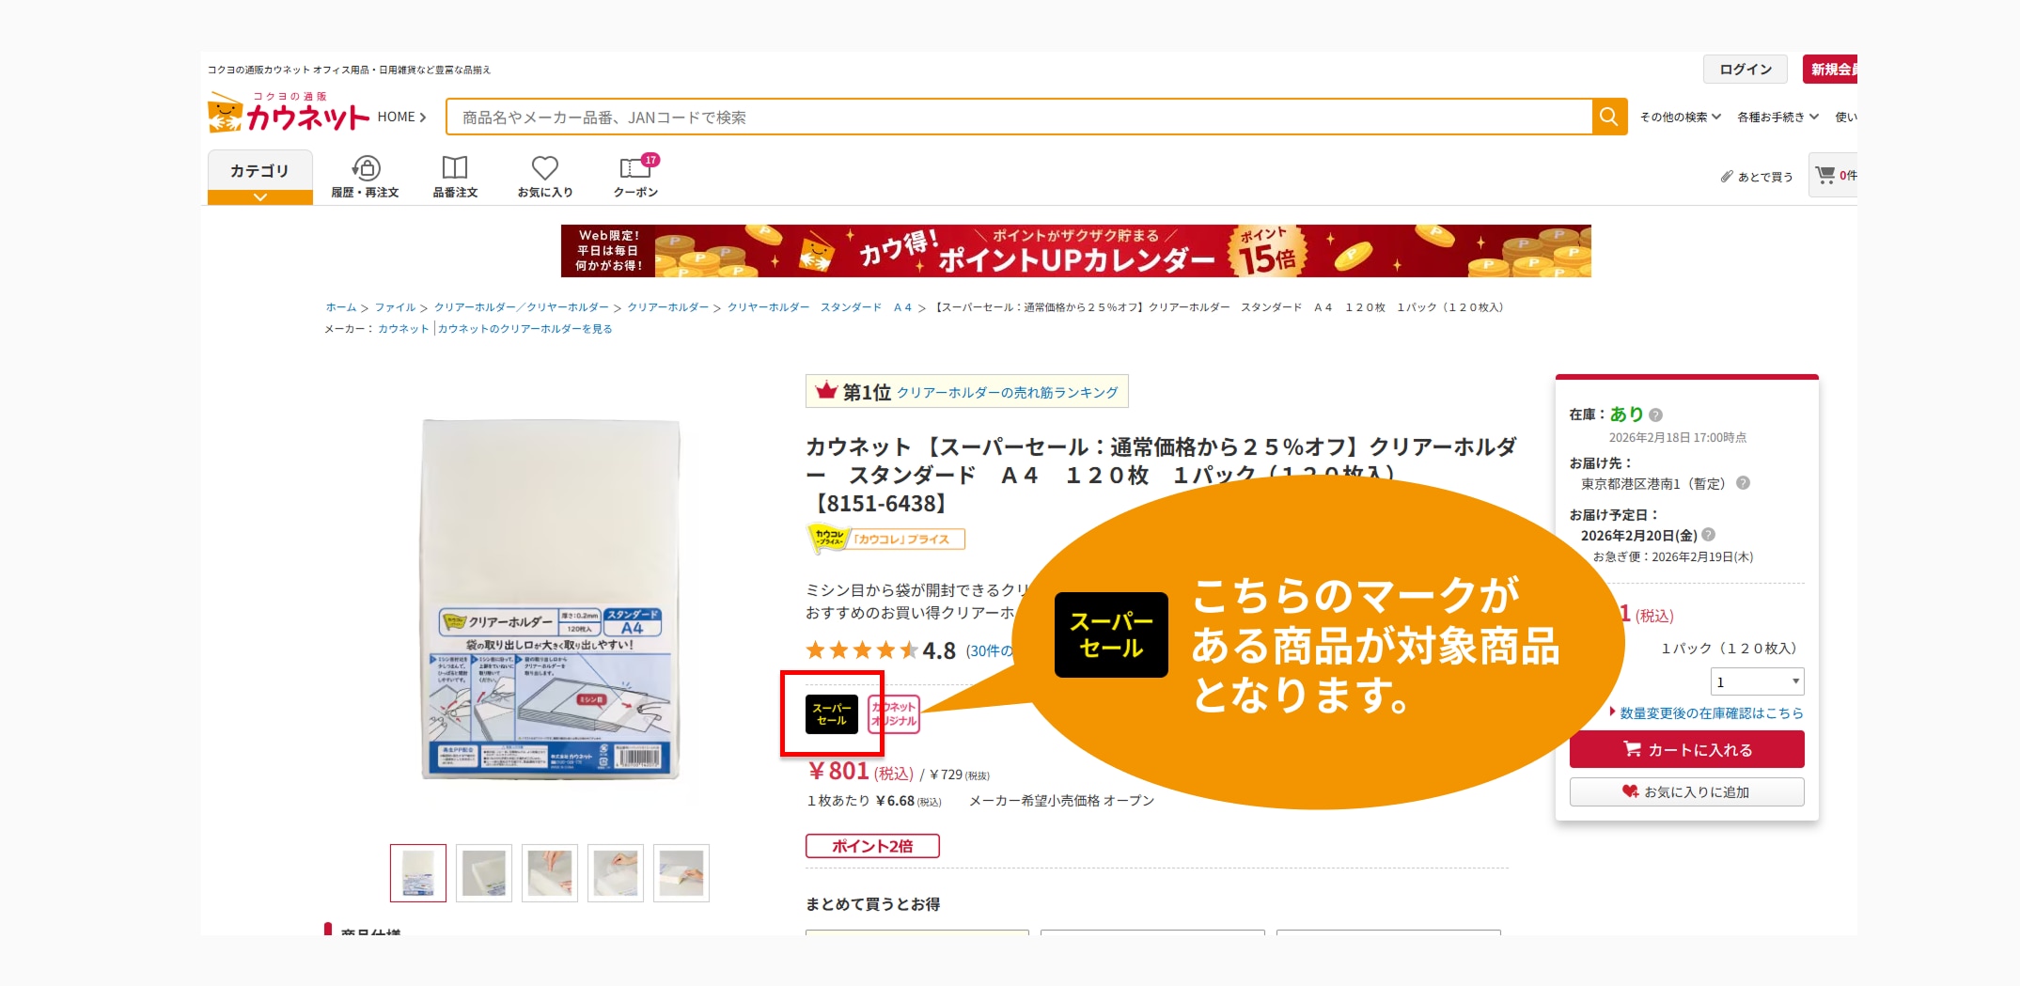Image resolution: width=2020 pixels, height=986 pixels.
Task: Open the その他の検索 dropdown
Action: (x=1681, y=117)
